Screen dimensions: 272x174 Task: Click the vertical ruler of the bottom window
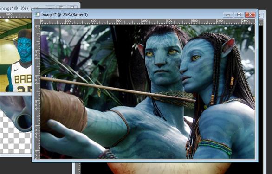tap(78, 168)
